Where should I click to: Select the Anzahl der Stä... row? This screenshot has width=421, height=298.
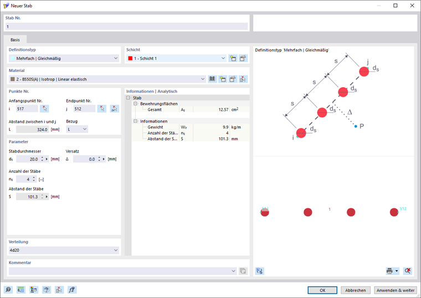(191, 133)
